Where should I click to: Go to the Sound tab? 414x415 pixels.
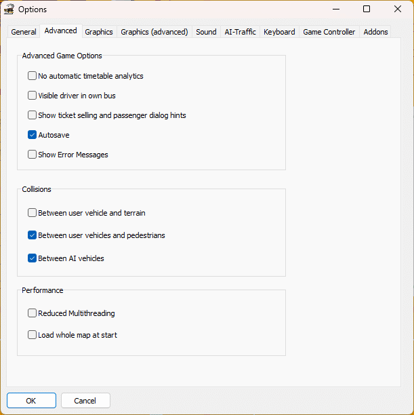(206, 32)
